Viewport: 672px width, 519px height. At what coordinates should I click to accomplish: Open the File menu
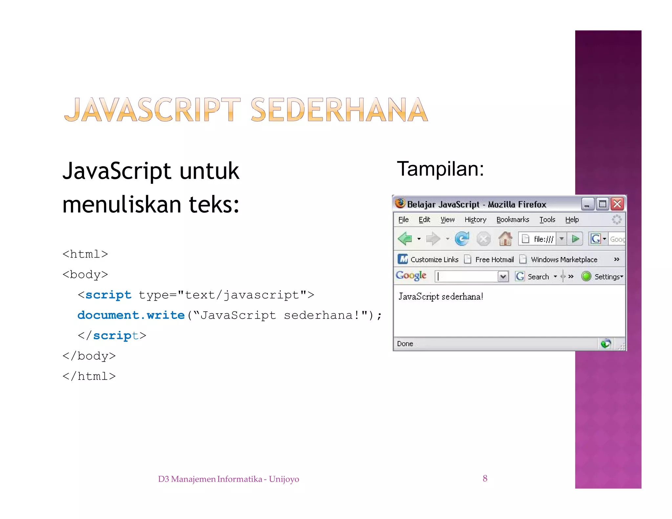tap(403, 219)
